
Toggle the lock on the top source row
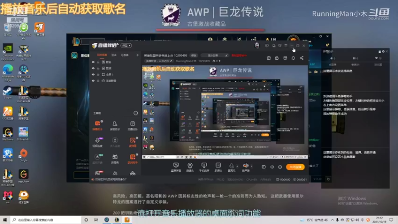tap(98, 62)
